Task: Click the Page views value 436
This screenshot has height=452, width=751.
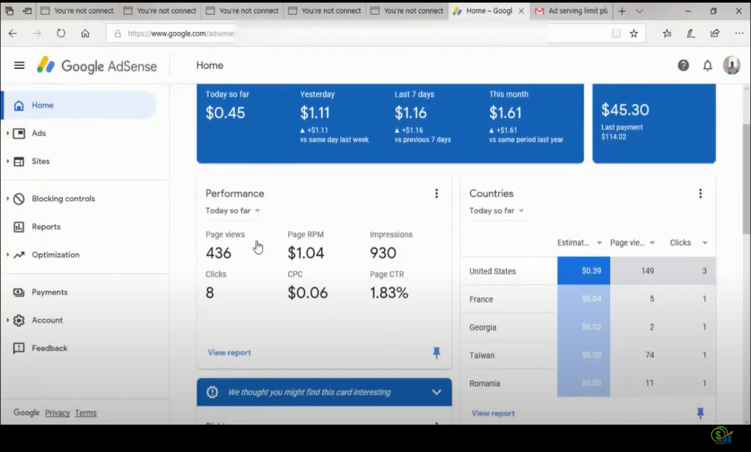Action: (218, 253)
